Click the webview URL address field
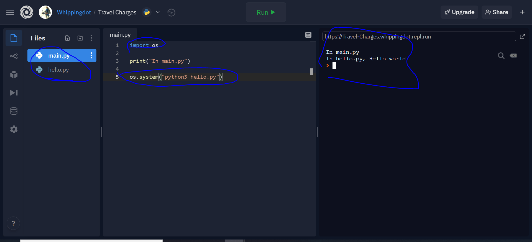532x242 pixels. pyautogui.click(x=419, y=37)
